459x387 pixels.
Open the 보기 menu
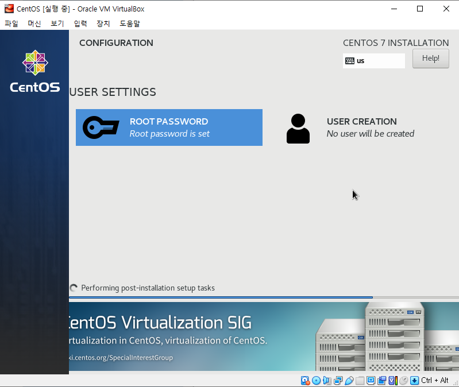57,24
